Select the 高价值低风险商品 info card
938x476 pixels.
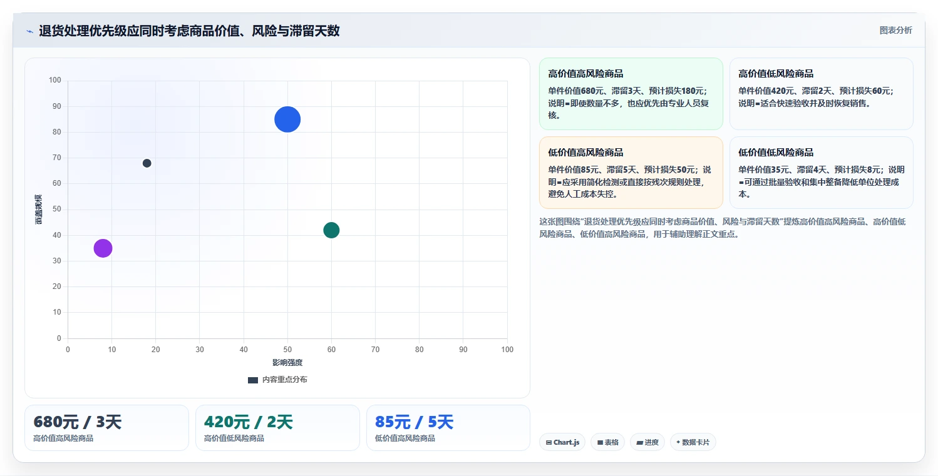(x=821, y=94)
